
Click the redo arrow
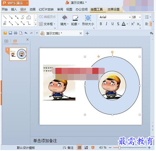31,33
